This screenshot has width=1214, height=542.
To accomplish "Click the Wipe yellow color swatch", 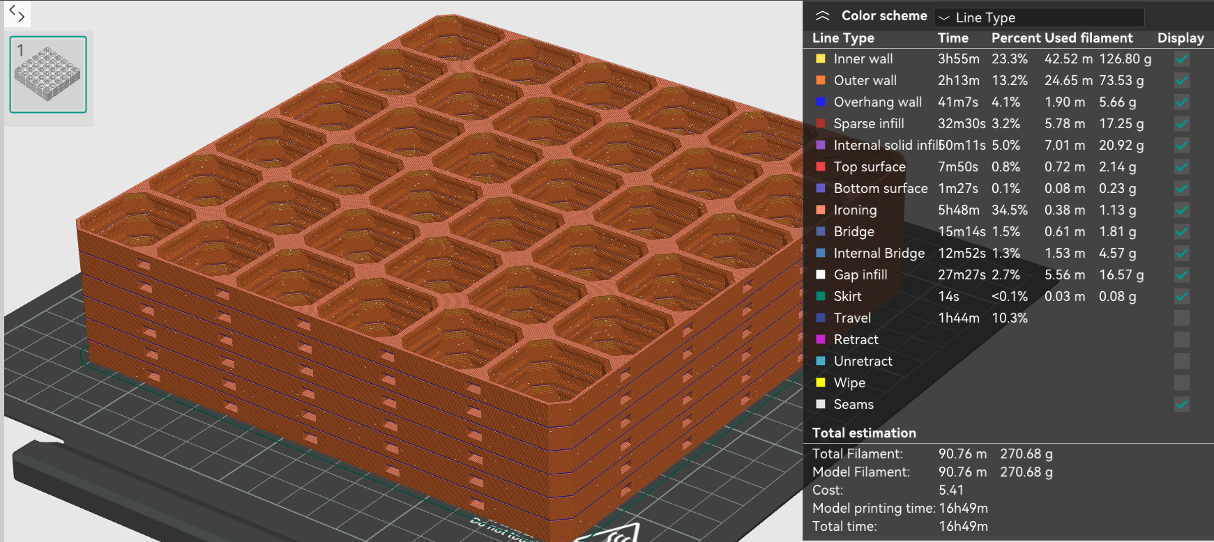I will [821, 383].
